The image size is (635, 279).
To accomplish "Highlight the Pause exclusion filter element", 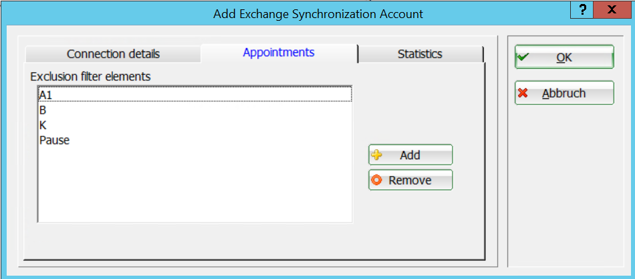I will click(x=54, y=141).
